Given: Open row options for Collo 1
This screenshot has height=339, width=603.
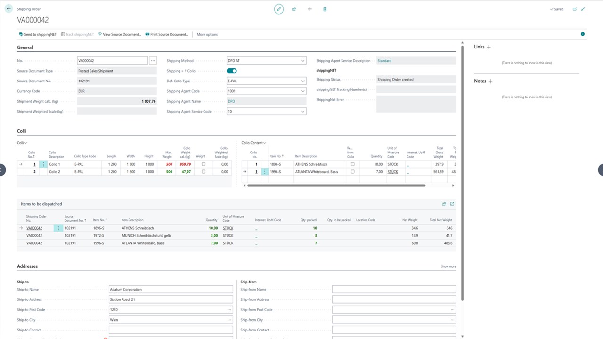Looking at the screenshot, I should pos(43,164).
